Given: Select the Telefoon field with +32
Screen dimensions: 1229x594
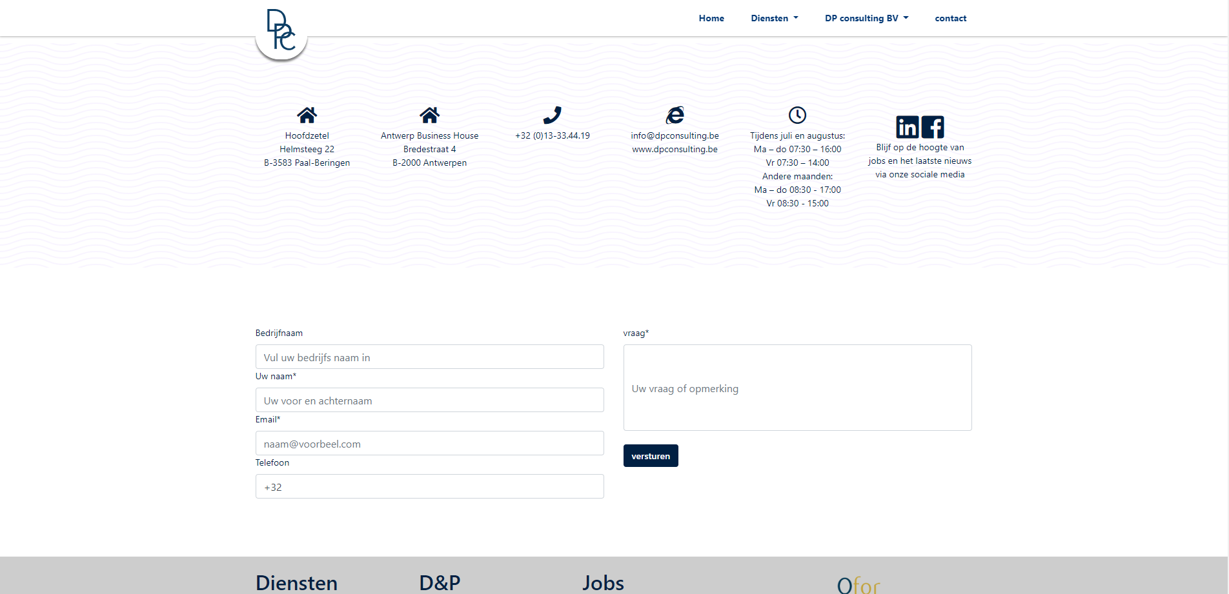Looking at the screenshot, I should (430, 486).
